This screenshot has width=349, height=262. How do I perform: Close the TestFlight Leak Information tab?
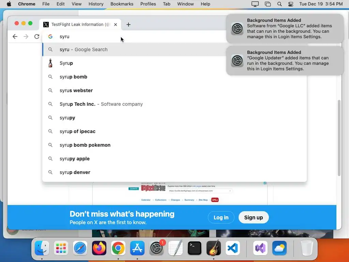[115, 25]
